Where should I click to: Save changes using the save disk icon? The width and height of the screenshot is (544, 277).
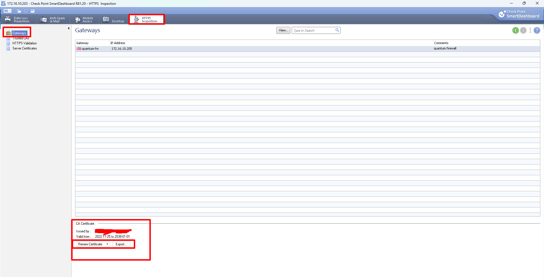click(x=32, y=11)
